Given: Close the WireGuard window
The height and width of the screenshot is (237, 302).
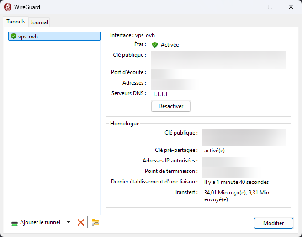Looking at the screenshot, I should (x=291, y=7).
